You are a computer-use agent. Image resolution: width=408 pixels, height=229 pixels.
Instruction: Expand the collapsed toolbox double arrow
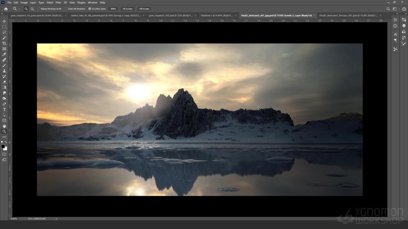pos(2,13)
